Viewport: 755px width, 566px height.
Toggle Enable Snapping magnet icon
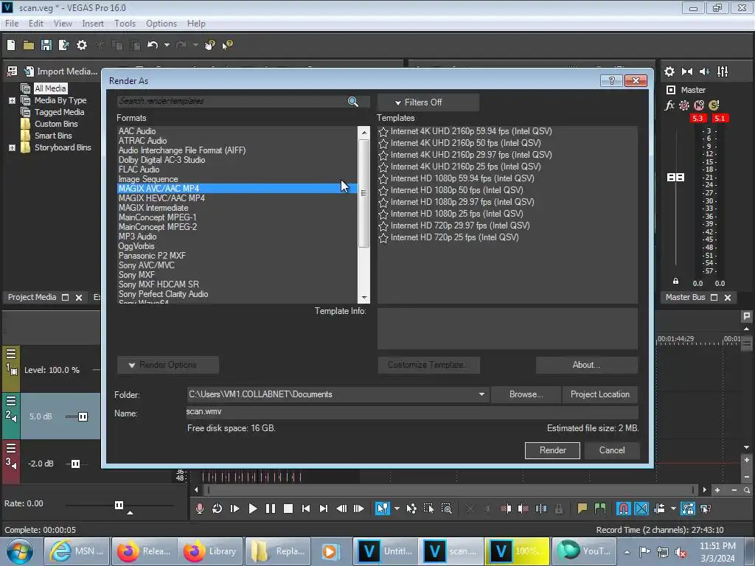[623, 509]
